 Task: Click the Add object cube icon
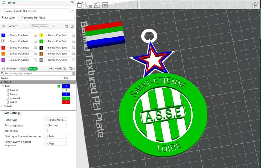click(x=80, y=5)
